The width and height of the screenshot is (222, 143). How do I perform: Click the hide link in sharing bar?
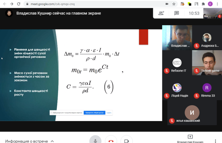109,113
